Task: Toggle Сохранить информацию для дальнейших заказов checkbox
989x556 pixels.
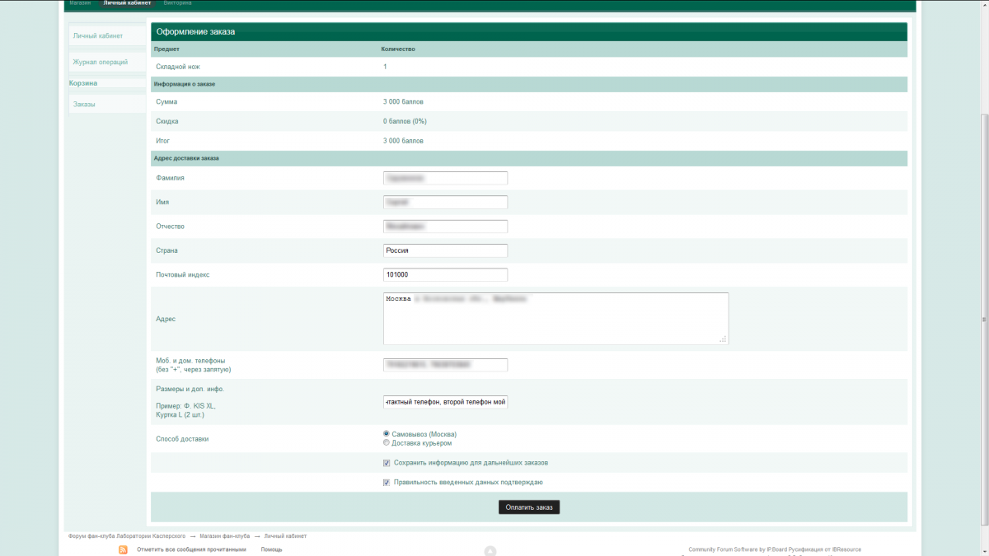Action: click(x=387, y=463)
